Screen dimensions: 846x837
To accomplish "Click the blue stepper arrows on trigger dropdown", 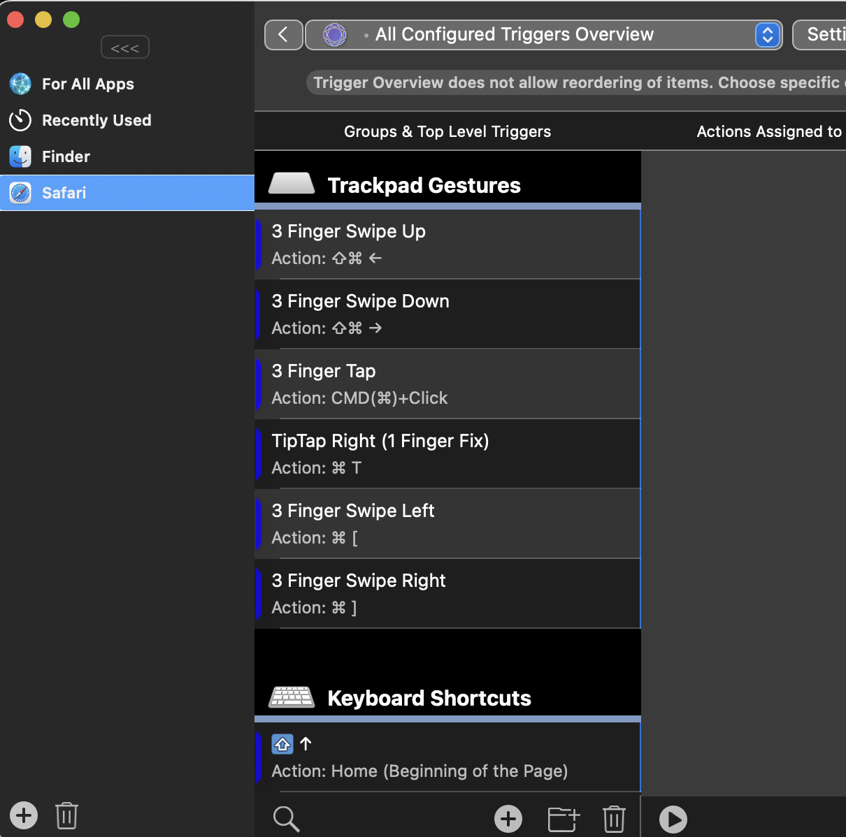I will 767,35.
